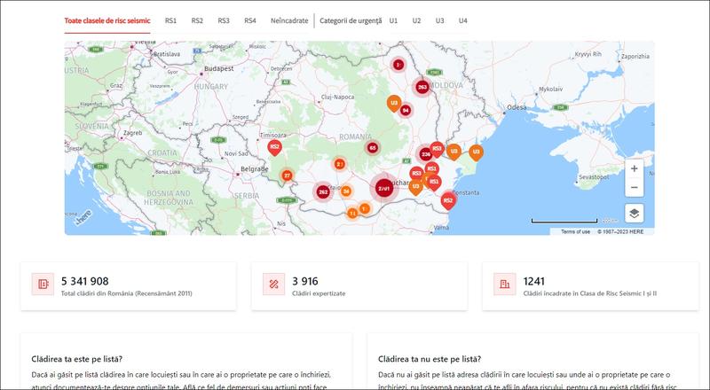Viewport: 710px width, 390px height.
Task: Click the orange U3 pin beside 94 marker
Action: (x=394, y=104)
